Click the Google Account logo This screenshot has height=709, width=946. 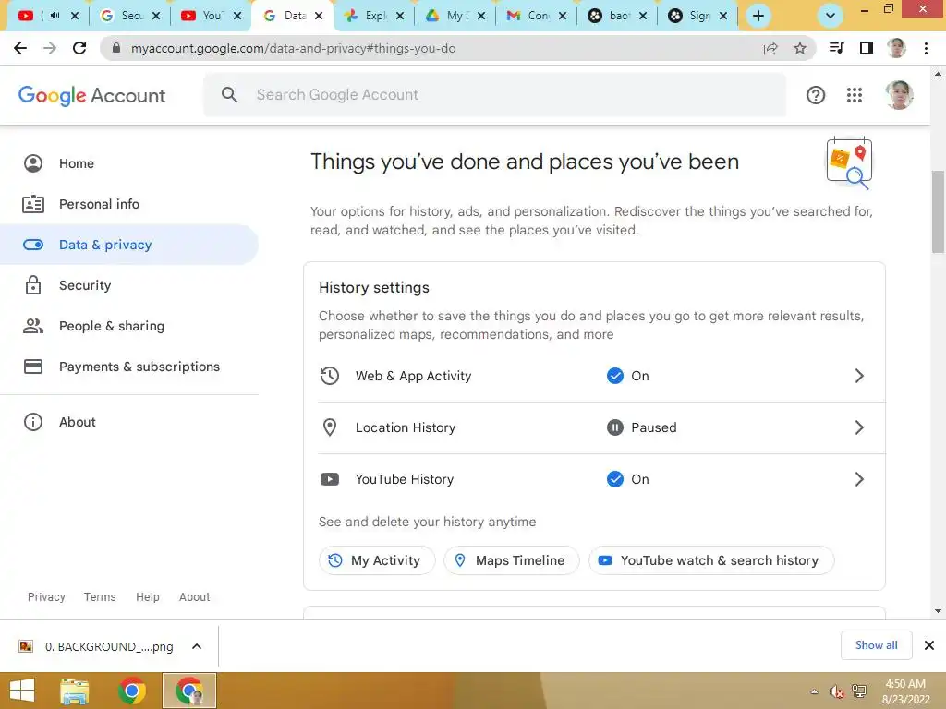91,95
